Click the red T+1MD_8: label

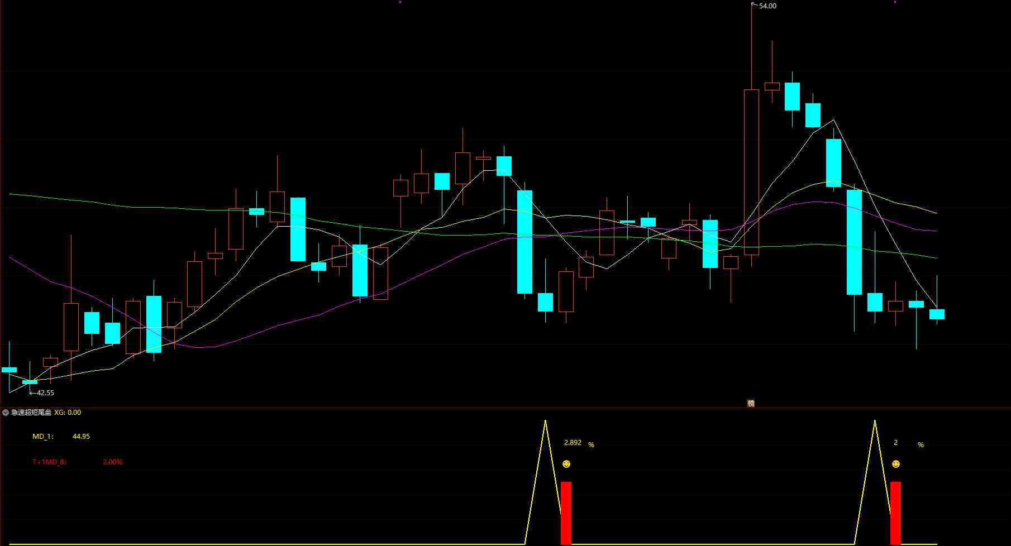[x=50, y=462]
